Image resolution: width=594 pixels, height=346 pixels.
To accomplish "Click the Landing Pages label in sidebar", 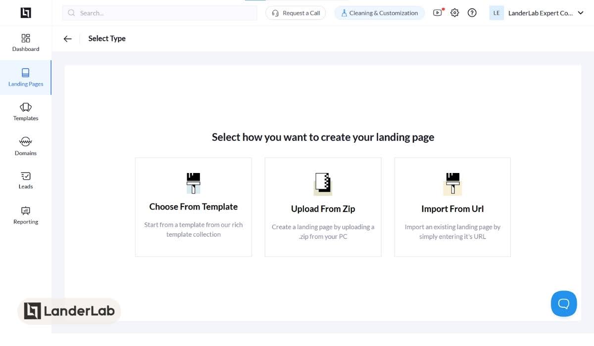I will tap(26, 84).
